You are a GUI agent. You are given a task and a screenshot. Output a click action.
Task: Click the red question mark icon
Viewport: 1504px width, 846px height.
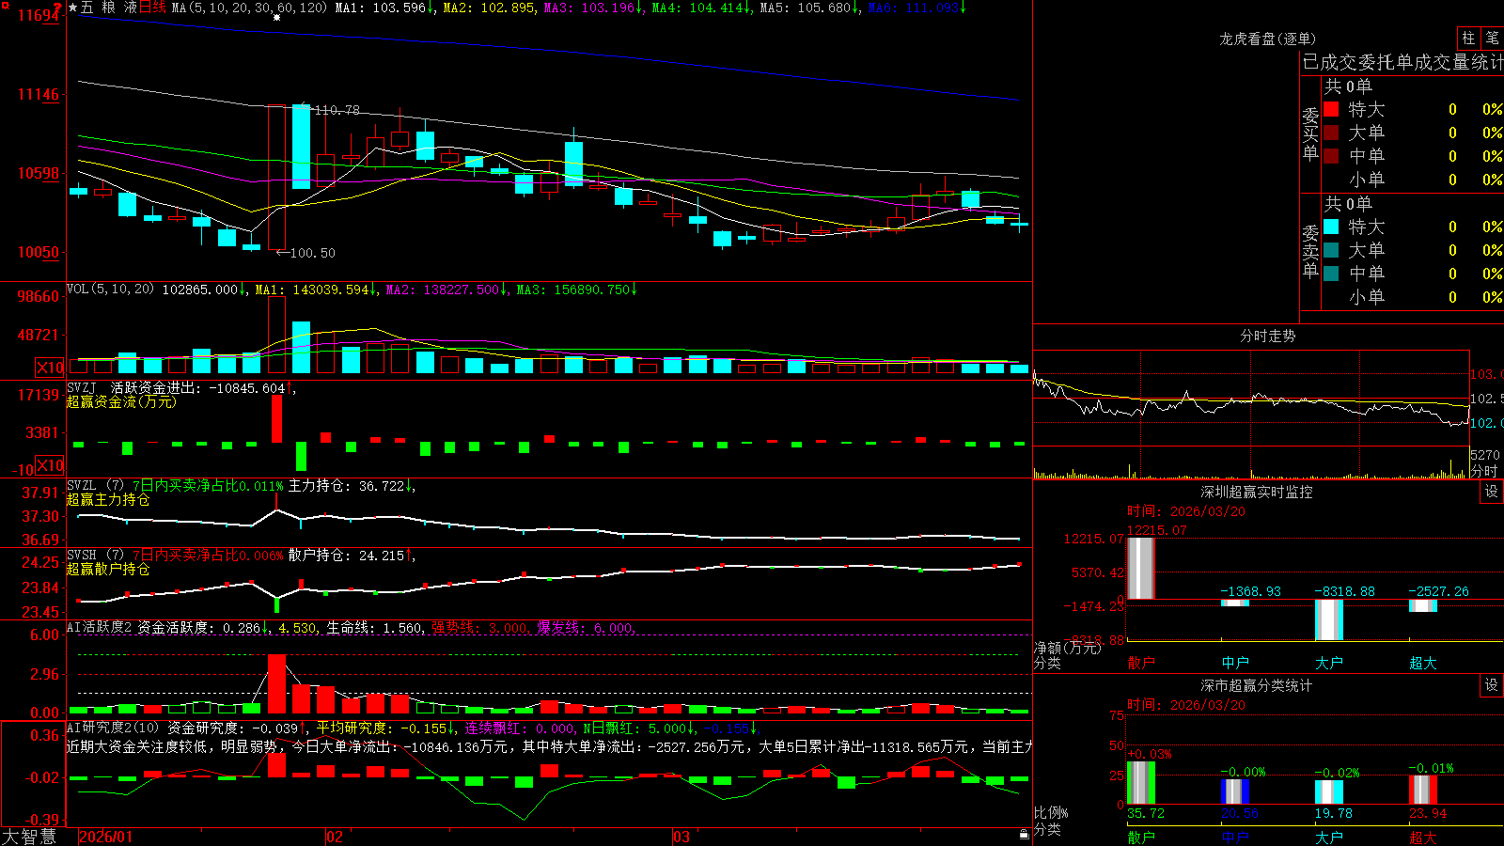click(58, 8)
